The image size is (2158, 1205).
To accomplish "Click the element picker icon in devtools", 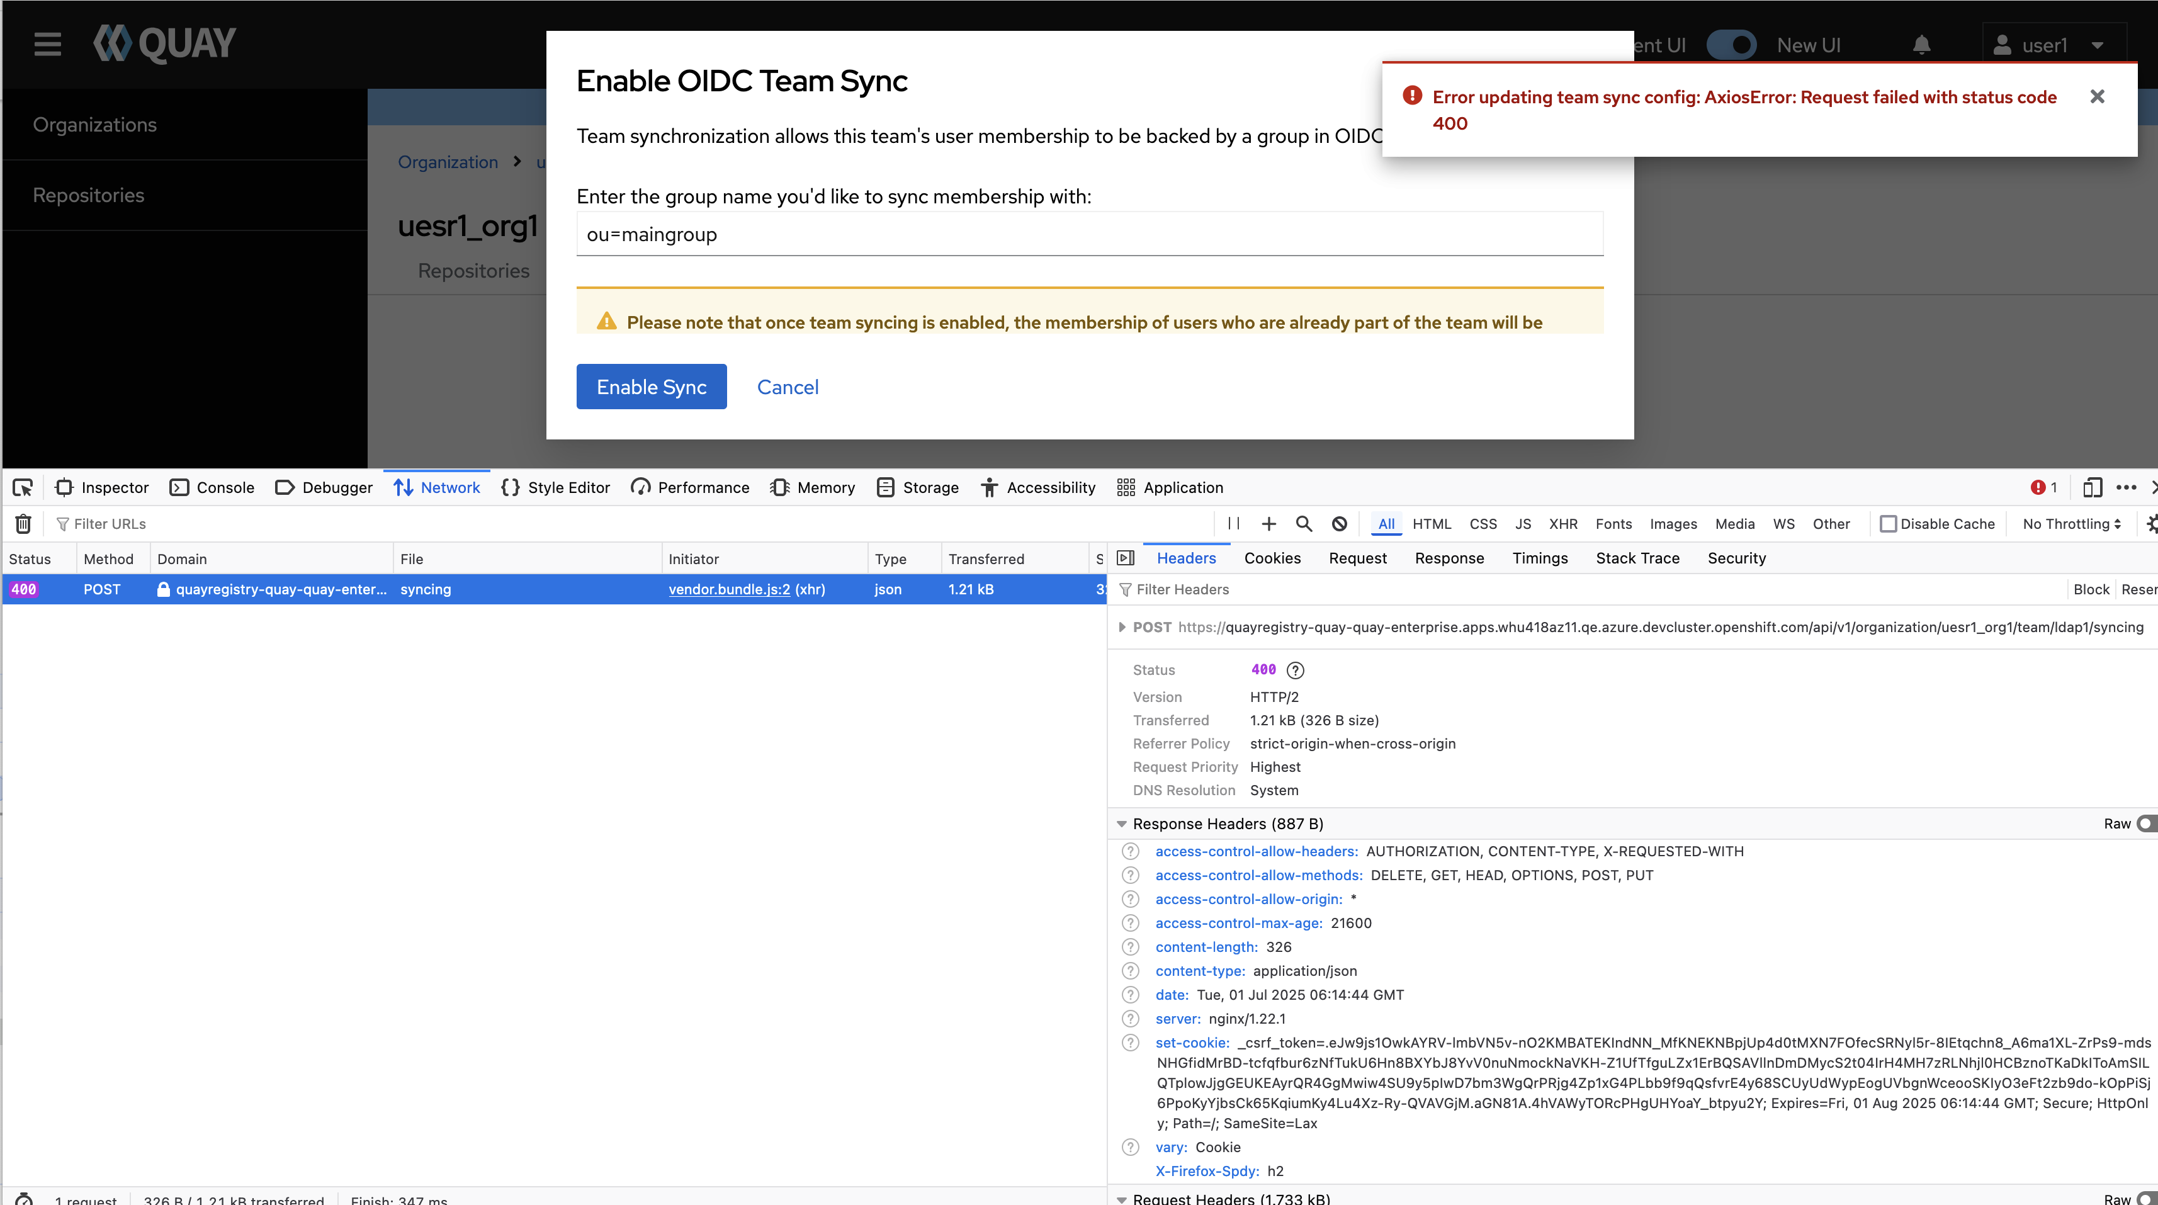I will click(23, 488).
